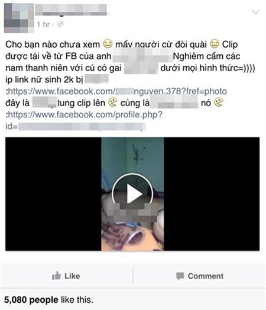Viewport: 266px width, 310px height.
Task: Open the "1 hr" timestamp link
Action: [x=43, y=24]
